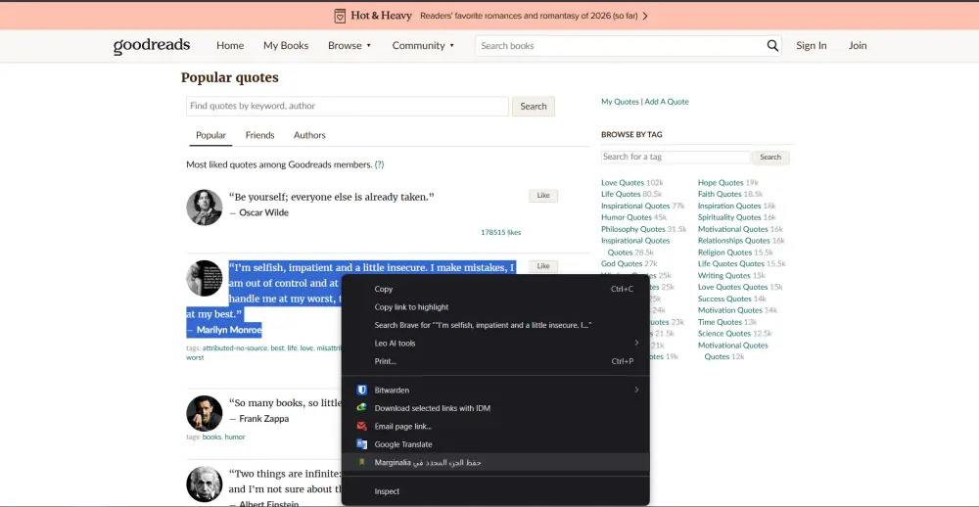The image size is (979, 507).
Task: Open Oscar Wilde's avatar photo
Action: tap(205, 207)
